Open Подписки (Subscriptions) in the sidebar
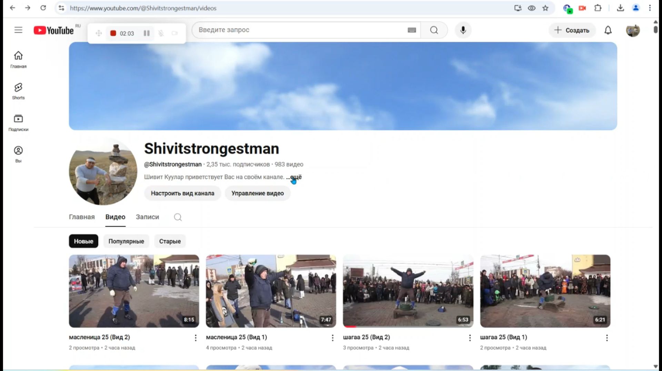The image size is (662, 371). point(18,122)
